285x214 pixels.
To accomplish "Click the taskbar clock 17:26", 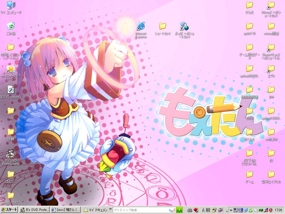I will click(278, 210).
